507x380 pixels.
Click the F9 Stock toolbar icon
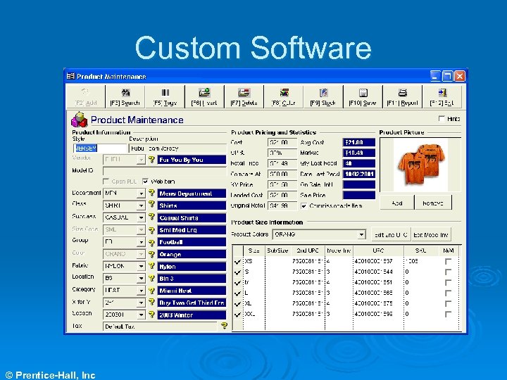pos(323,93)
